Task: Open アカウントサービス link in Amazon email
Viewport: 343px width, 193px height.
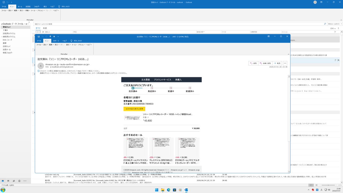Action: [x=162, y=79]
